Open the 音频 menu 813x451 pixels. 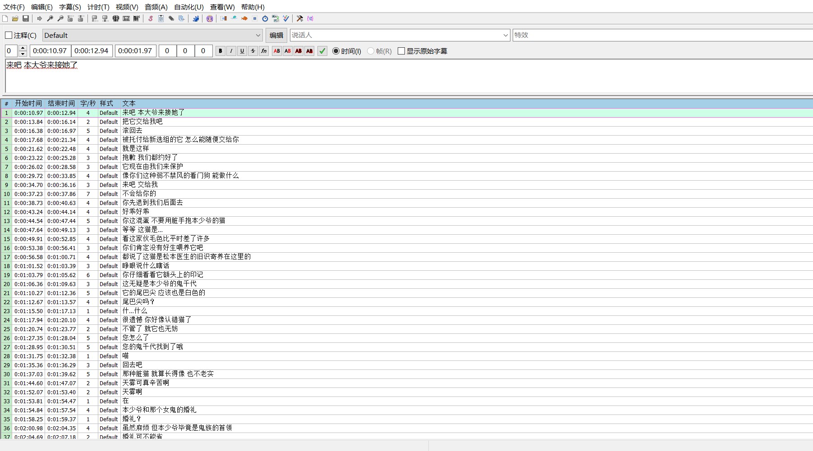[156, 7]
